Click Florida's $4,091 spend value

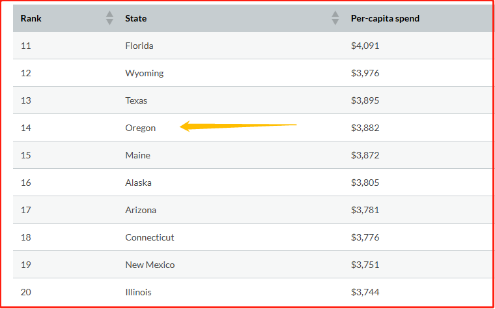click(365, 46)
